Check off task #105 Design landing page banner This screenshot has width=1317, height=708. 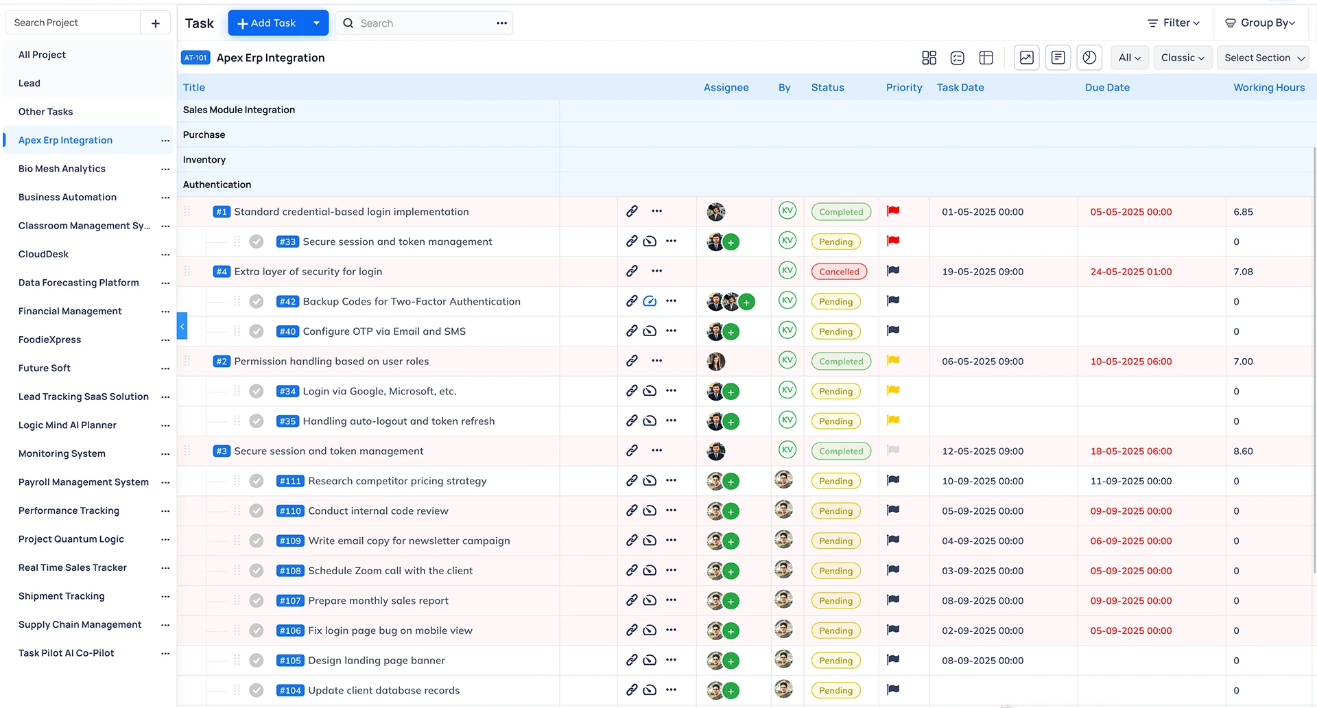pyautogui.click(x=257, y=661)
